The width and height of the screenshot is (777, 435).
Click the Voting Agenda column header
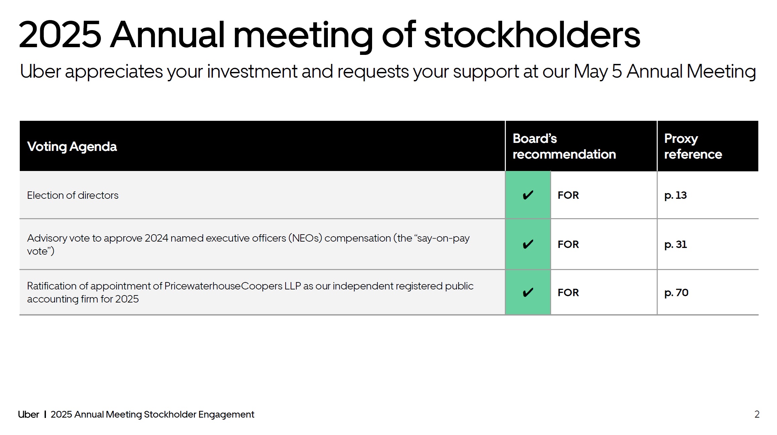pos(72,147)
